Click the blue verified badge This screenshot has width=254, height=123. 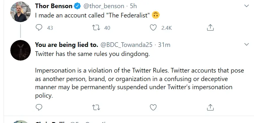coord(77,6)
